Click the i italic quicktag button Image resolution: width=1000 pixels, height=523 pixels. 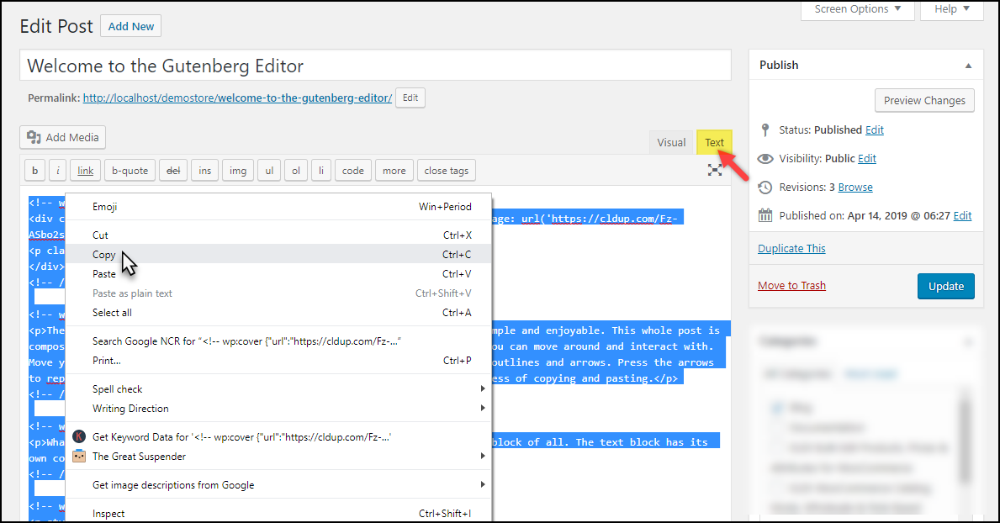(x=57, y=171)
